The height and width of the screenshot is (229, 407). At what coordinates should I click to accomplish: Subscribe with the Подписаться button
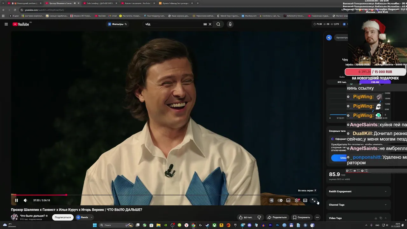point(63,218)
